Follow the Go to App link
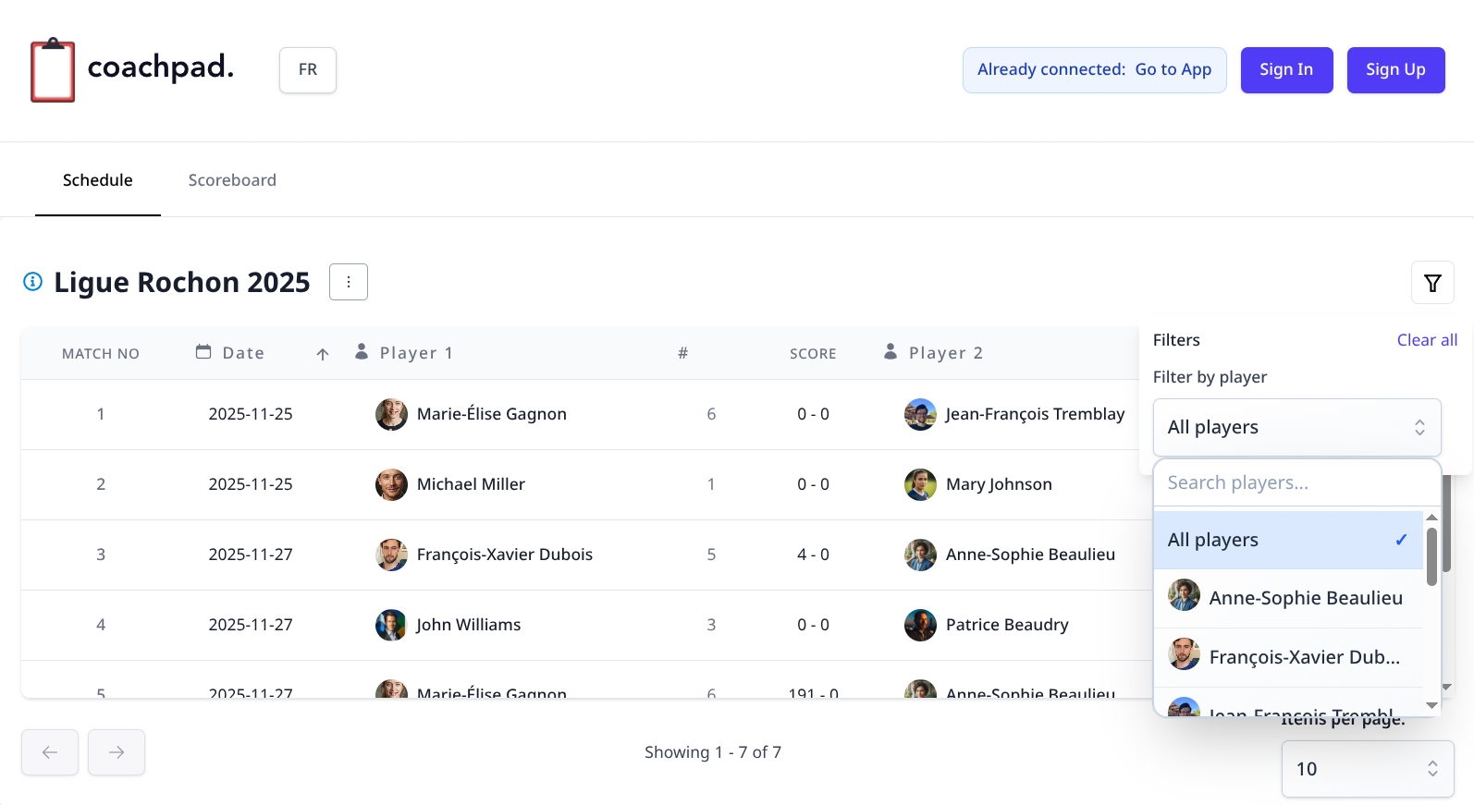Image resolution: width=1474 pixels, height=805 pixels. point(1173,69)
